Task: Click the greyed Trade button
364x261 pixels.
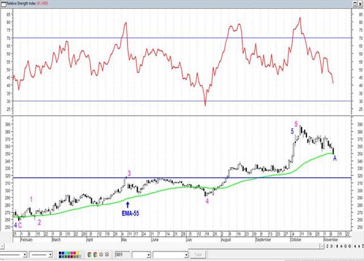Action: 198,255
